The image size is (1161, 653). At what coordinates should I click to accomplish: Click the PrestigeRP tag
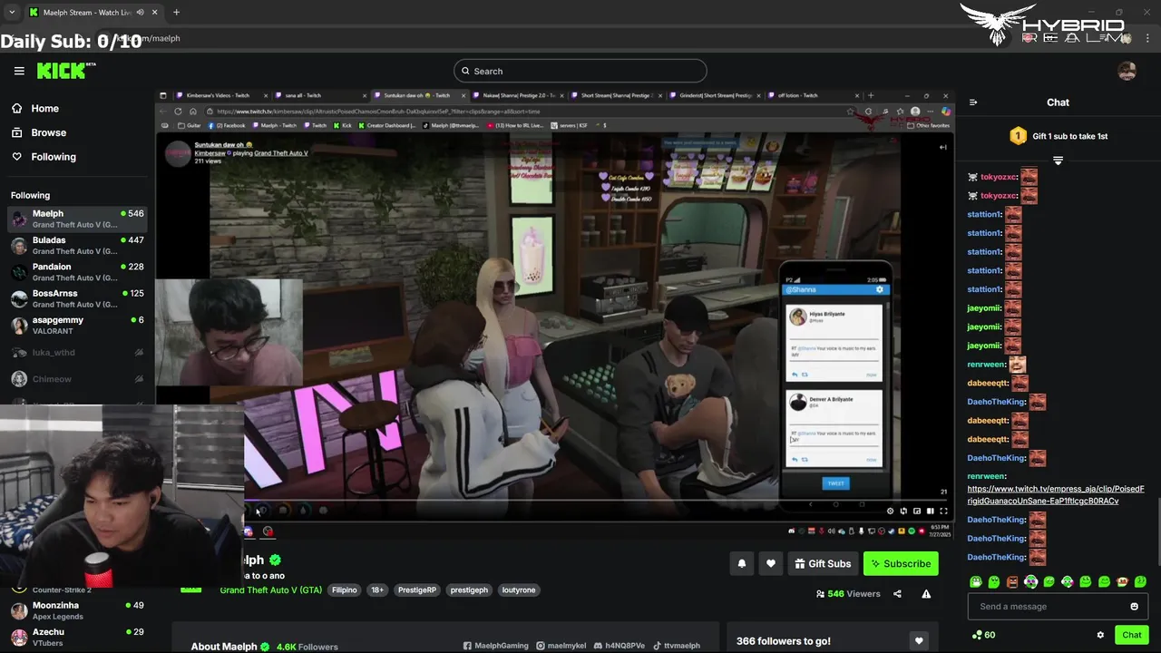(x=417, y=590)
